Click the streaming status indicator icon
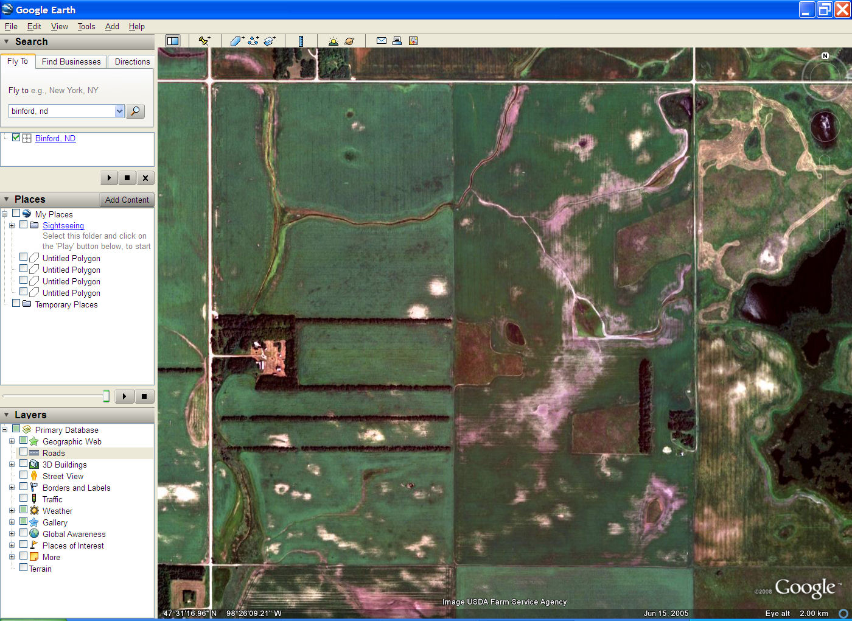The width and height of the screenshot is (852, 621). click(x=843, y=614)
